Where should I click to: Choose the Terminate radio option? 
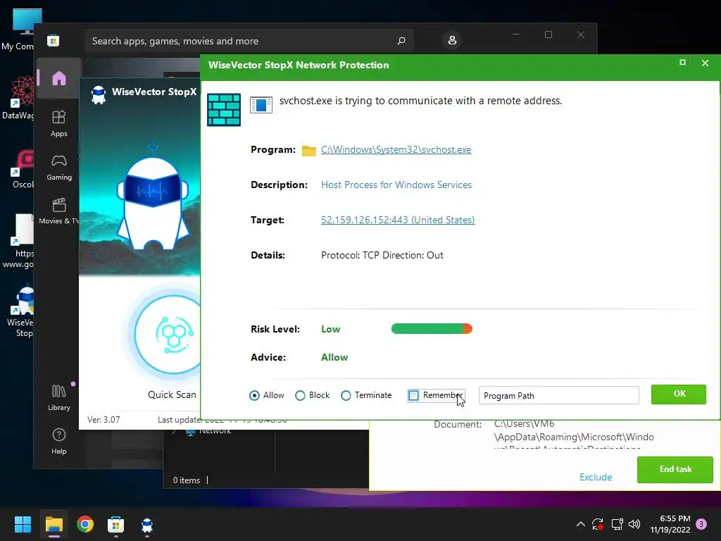pos(346,396)
